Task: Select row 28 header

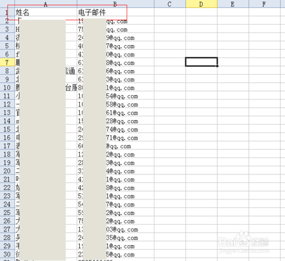Action: pyautogui.click(x=7, y=238)
